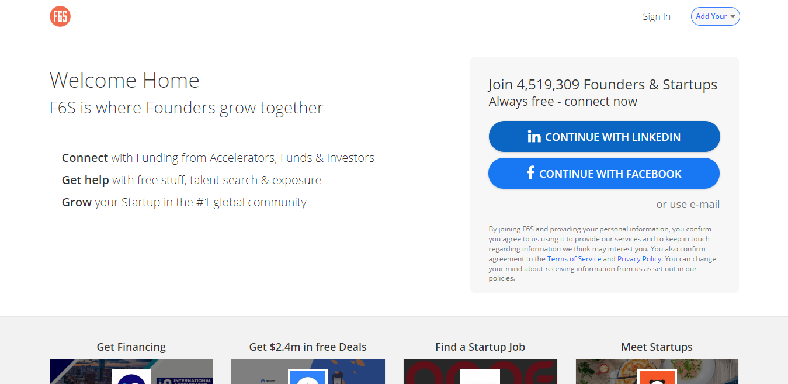Open the Meet Startups card image
This screenshot has width=788, height=384.
(x=657, y=372)
